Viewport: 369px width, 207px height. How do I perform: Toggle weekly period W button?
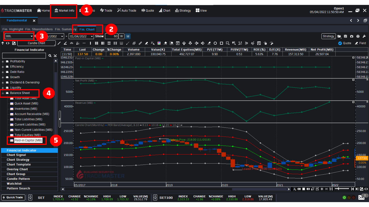[122, 36]
